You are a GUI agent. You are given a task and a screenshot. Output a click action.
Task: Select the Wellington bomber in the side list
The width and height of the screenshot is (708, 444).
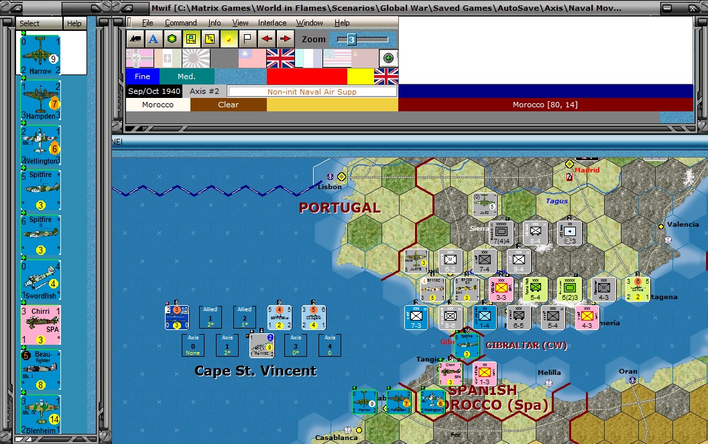pyautogui.click(x=41, y=146)
